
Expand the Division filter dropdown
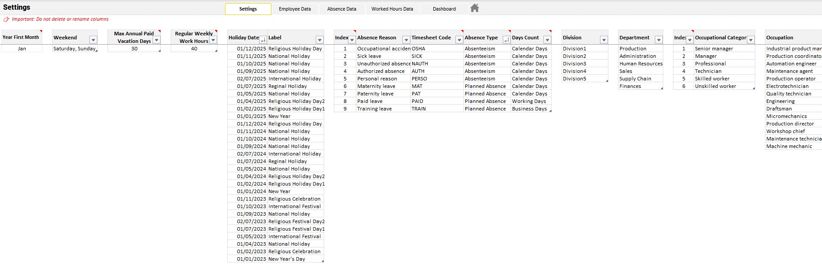click(x=604, y=40)
